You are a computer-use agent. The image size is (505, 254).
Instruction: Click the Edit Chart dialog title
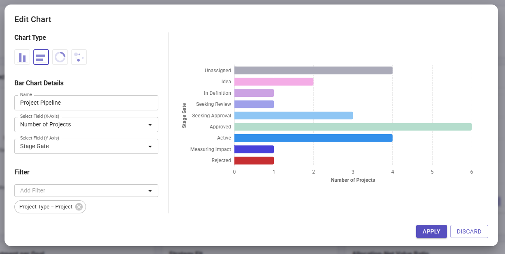[33, 19]
